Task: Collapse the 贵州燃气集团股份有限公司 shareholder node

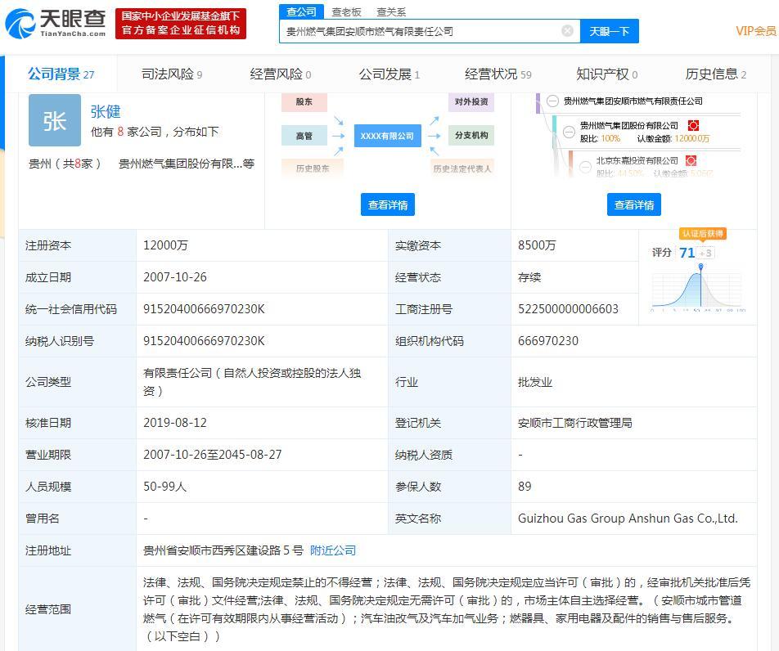Action: [569, 132]
